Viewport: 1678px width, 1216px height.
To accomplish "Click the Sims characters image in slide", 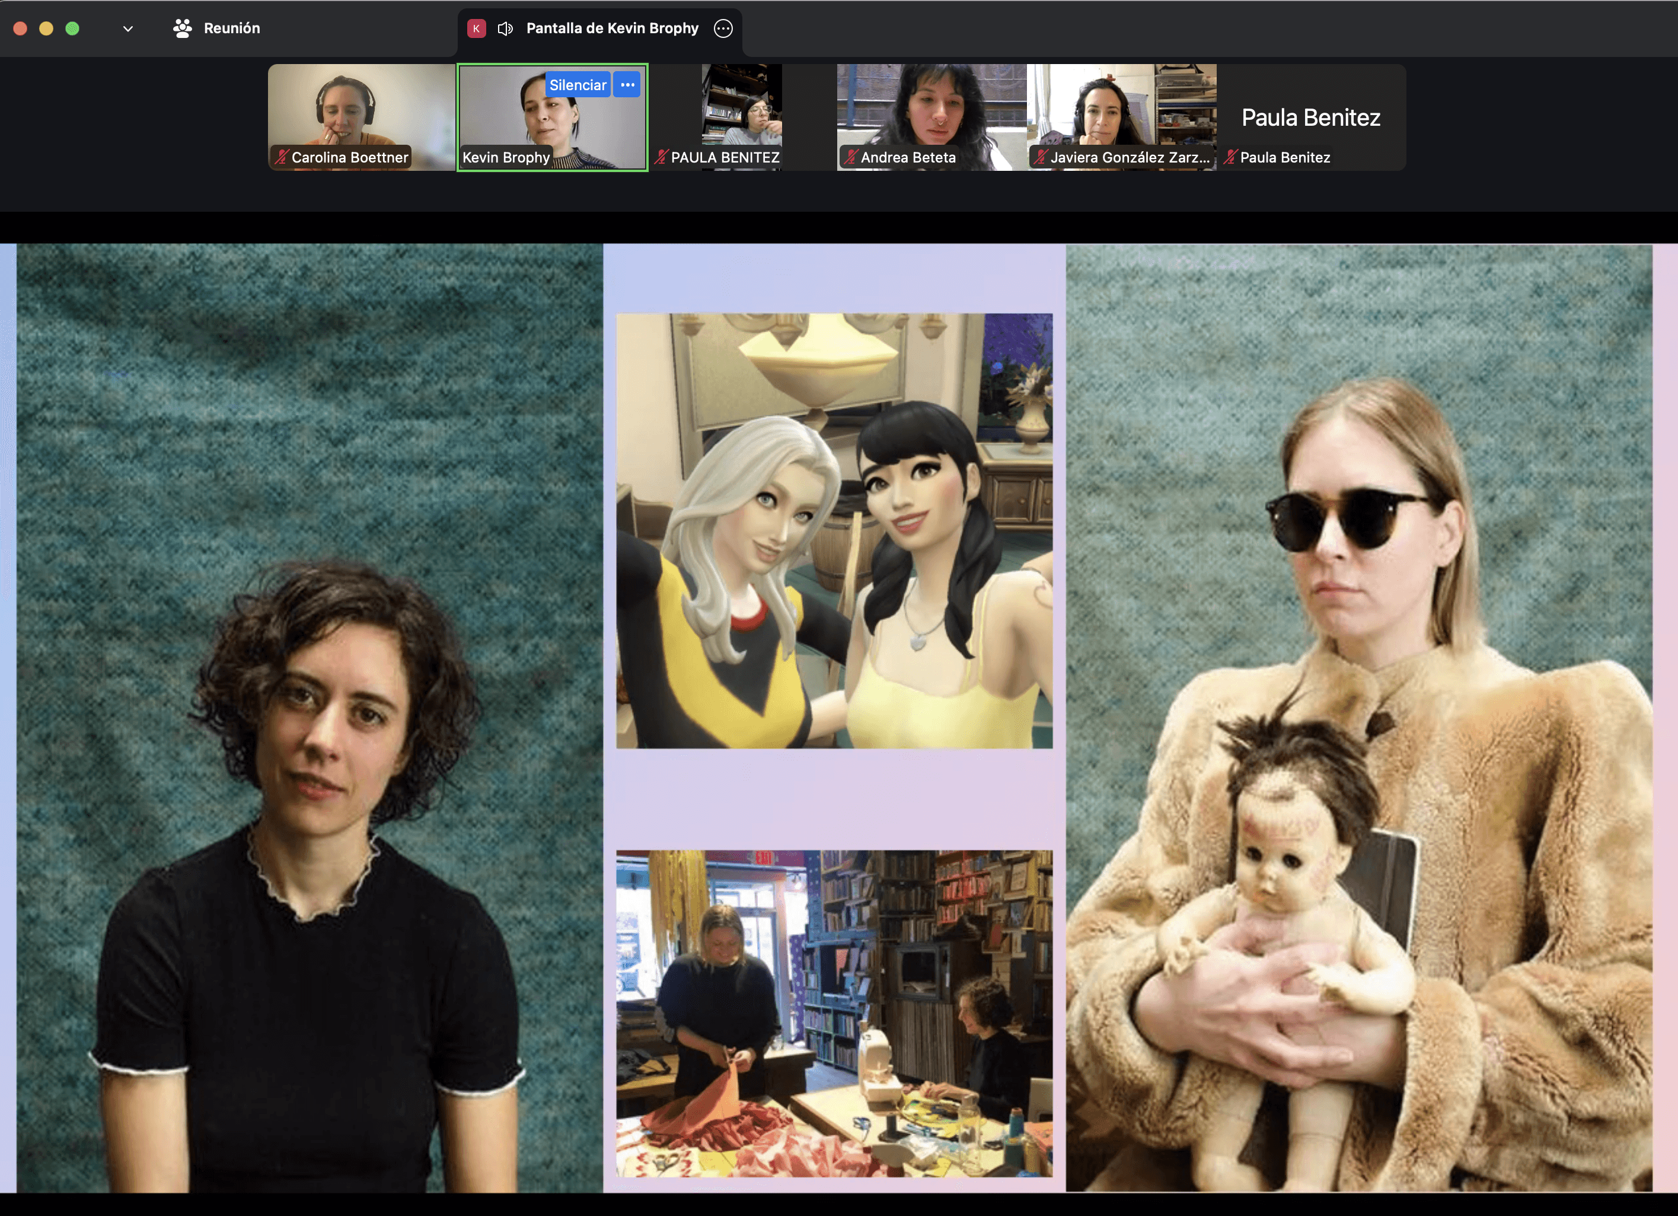I will (834, 530).
